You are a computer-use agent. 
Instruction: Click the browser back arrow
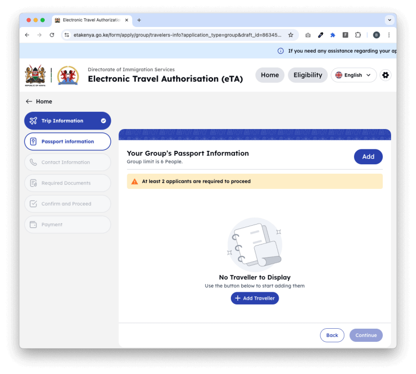point(27,35)
